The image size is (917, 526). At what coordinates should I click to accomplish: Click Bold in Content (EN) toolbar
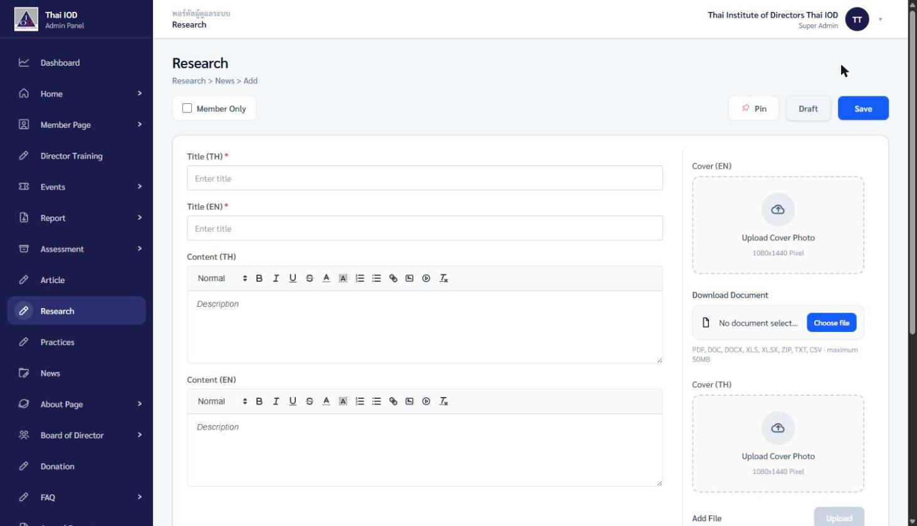259,401
